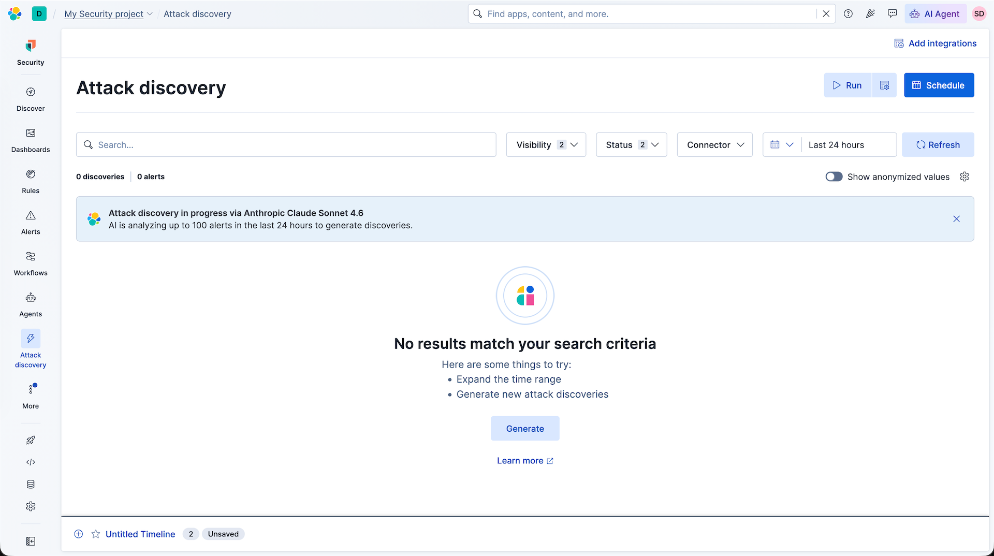Open the More menu in sidebar
This screenshot has height=556, width=994.
pyautogui.click(x=31, y=397)
